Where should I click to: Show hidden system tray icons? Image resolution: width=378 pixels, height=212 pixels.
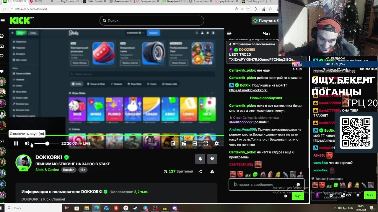pos(336,208)
